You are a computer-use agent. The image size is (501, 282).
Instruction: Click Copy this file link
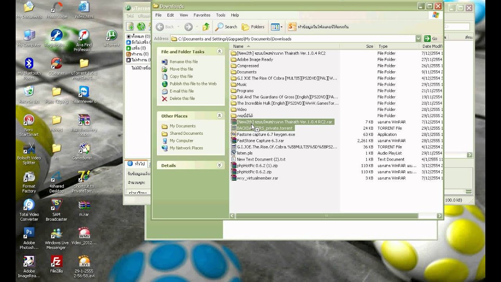(181, 76)
